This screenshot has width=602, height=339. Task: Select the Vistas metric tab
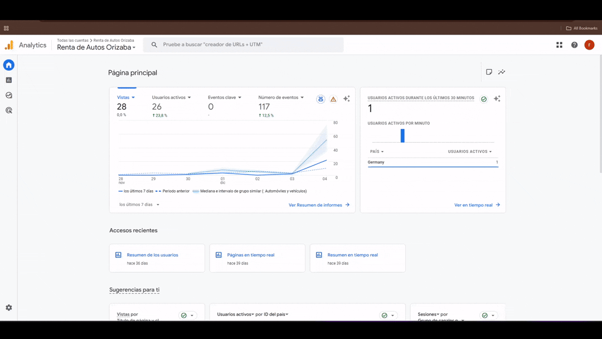(125, 98)
